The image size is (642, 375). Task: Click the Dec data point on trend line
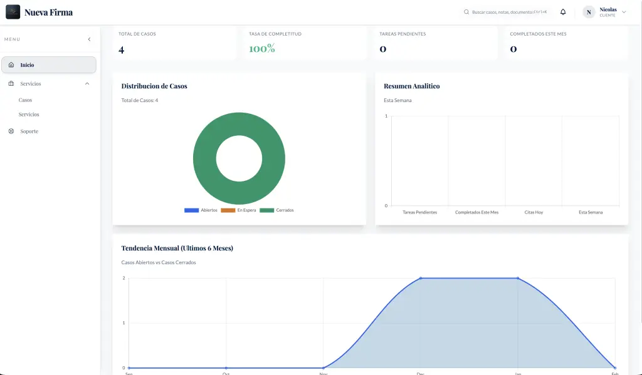[421, 278]
